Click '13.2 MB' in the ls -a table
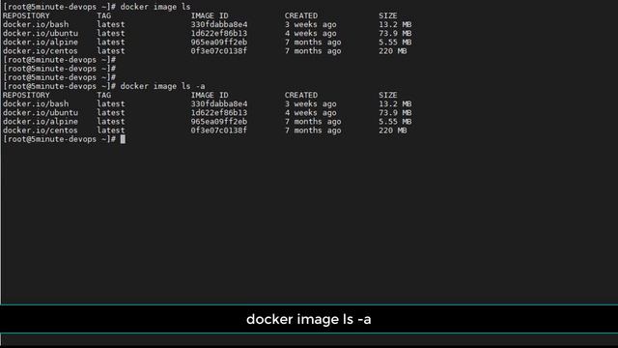The width and height of the screenshot is (618, 348). [395, 103]
